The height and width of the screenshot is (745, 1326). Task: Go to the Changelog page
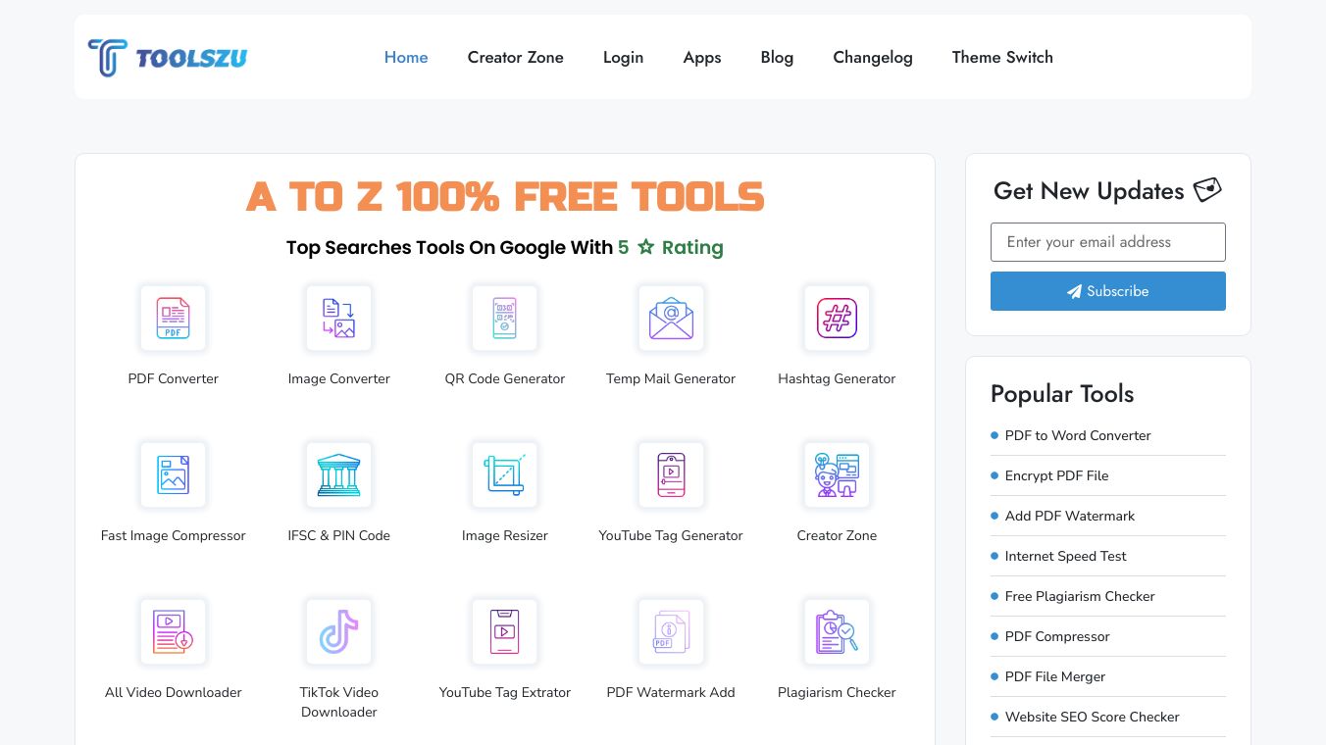[873, 58]
